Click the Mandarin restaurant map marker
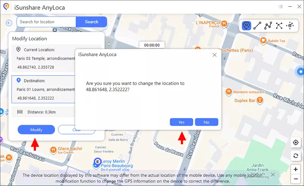Image resolution: width=304 pixels, height=186 pixels. [229, 91]
